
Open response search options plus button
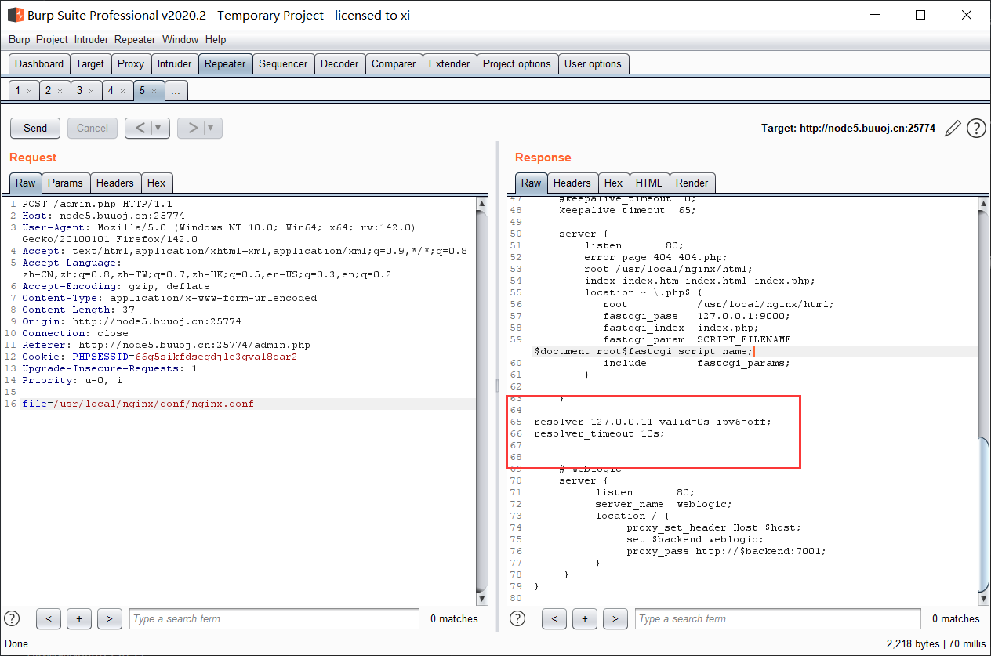click(584, 618)
